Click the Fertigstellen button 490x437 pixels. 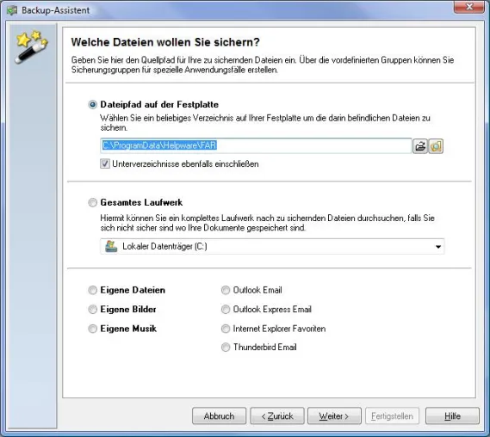tap(392, 416)
